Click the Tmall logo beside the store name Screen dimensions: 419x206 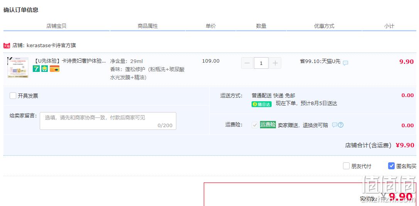tap(7, 46)
